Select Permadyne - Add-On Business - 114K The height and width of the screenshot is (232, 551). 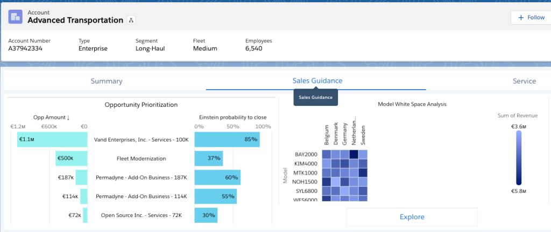pos(142,196)
